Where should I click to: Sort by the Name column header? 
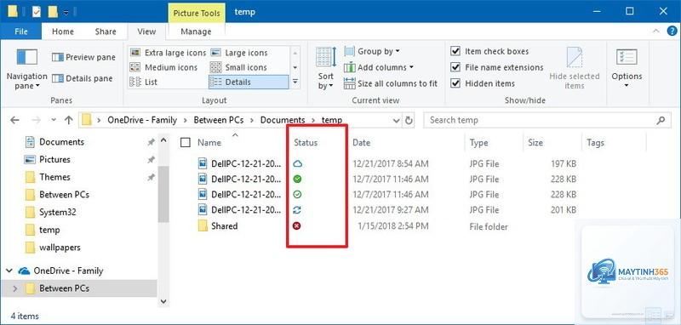point(209,142)
